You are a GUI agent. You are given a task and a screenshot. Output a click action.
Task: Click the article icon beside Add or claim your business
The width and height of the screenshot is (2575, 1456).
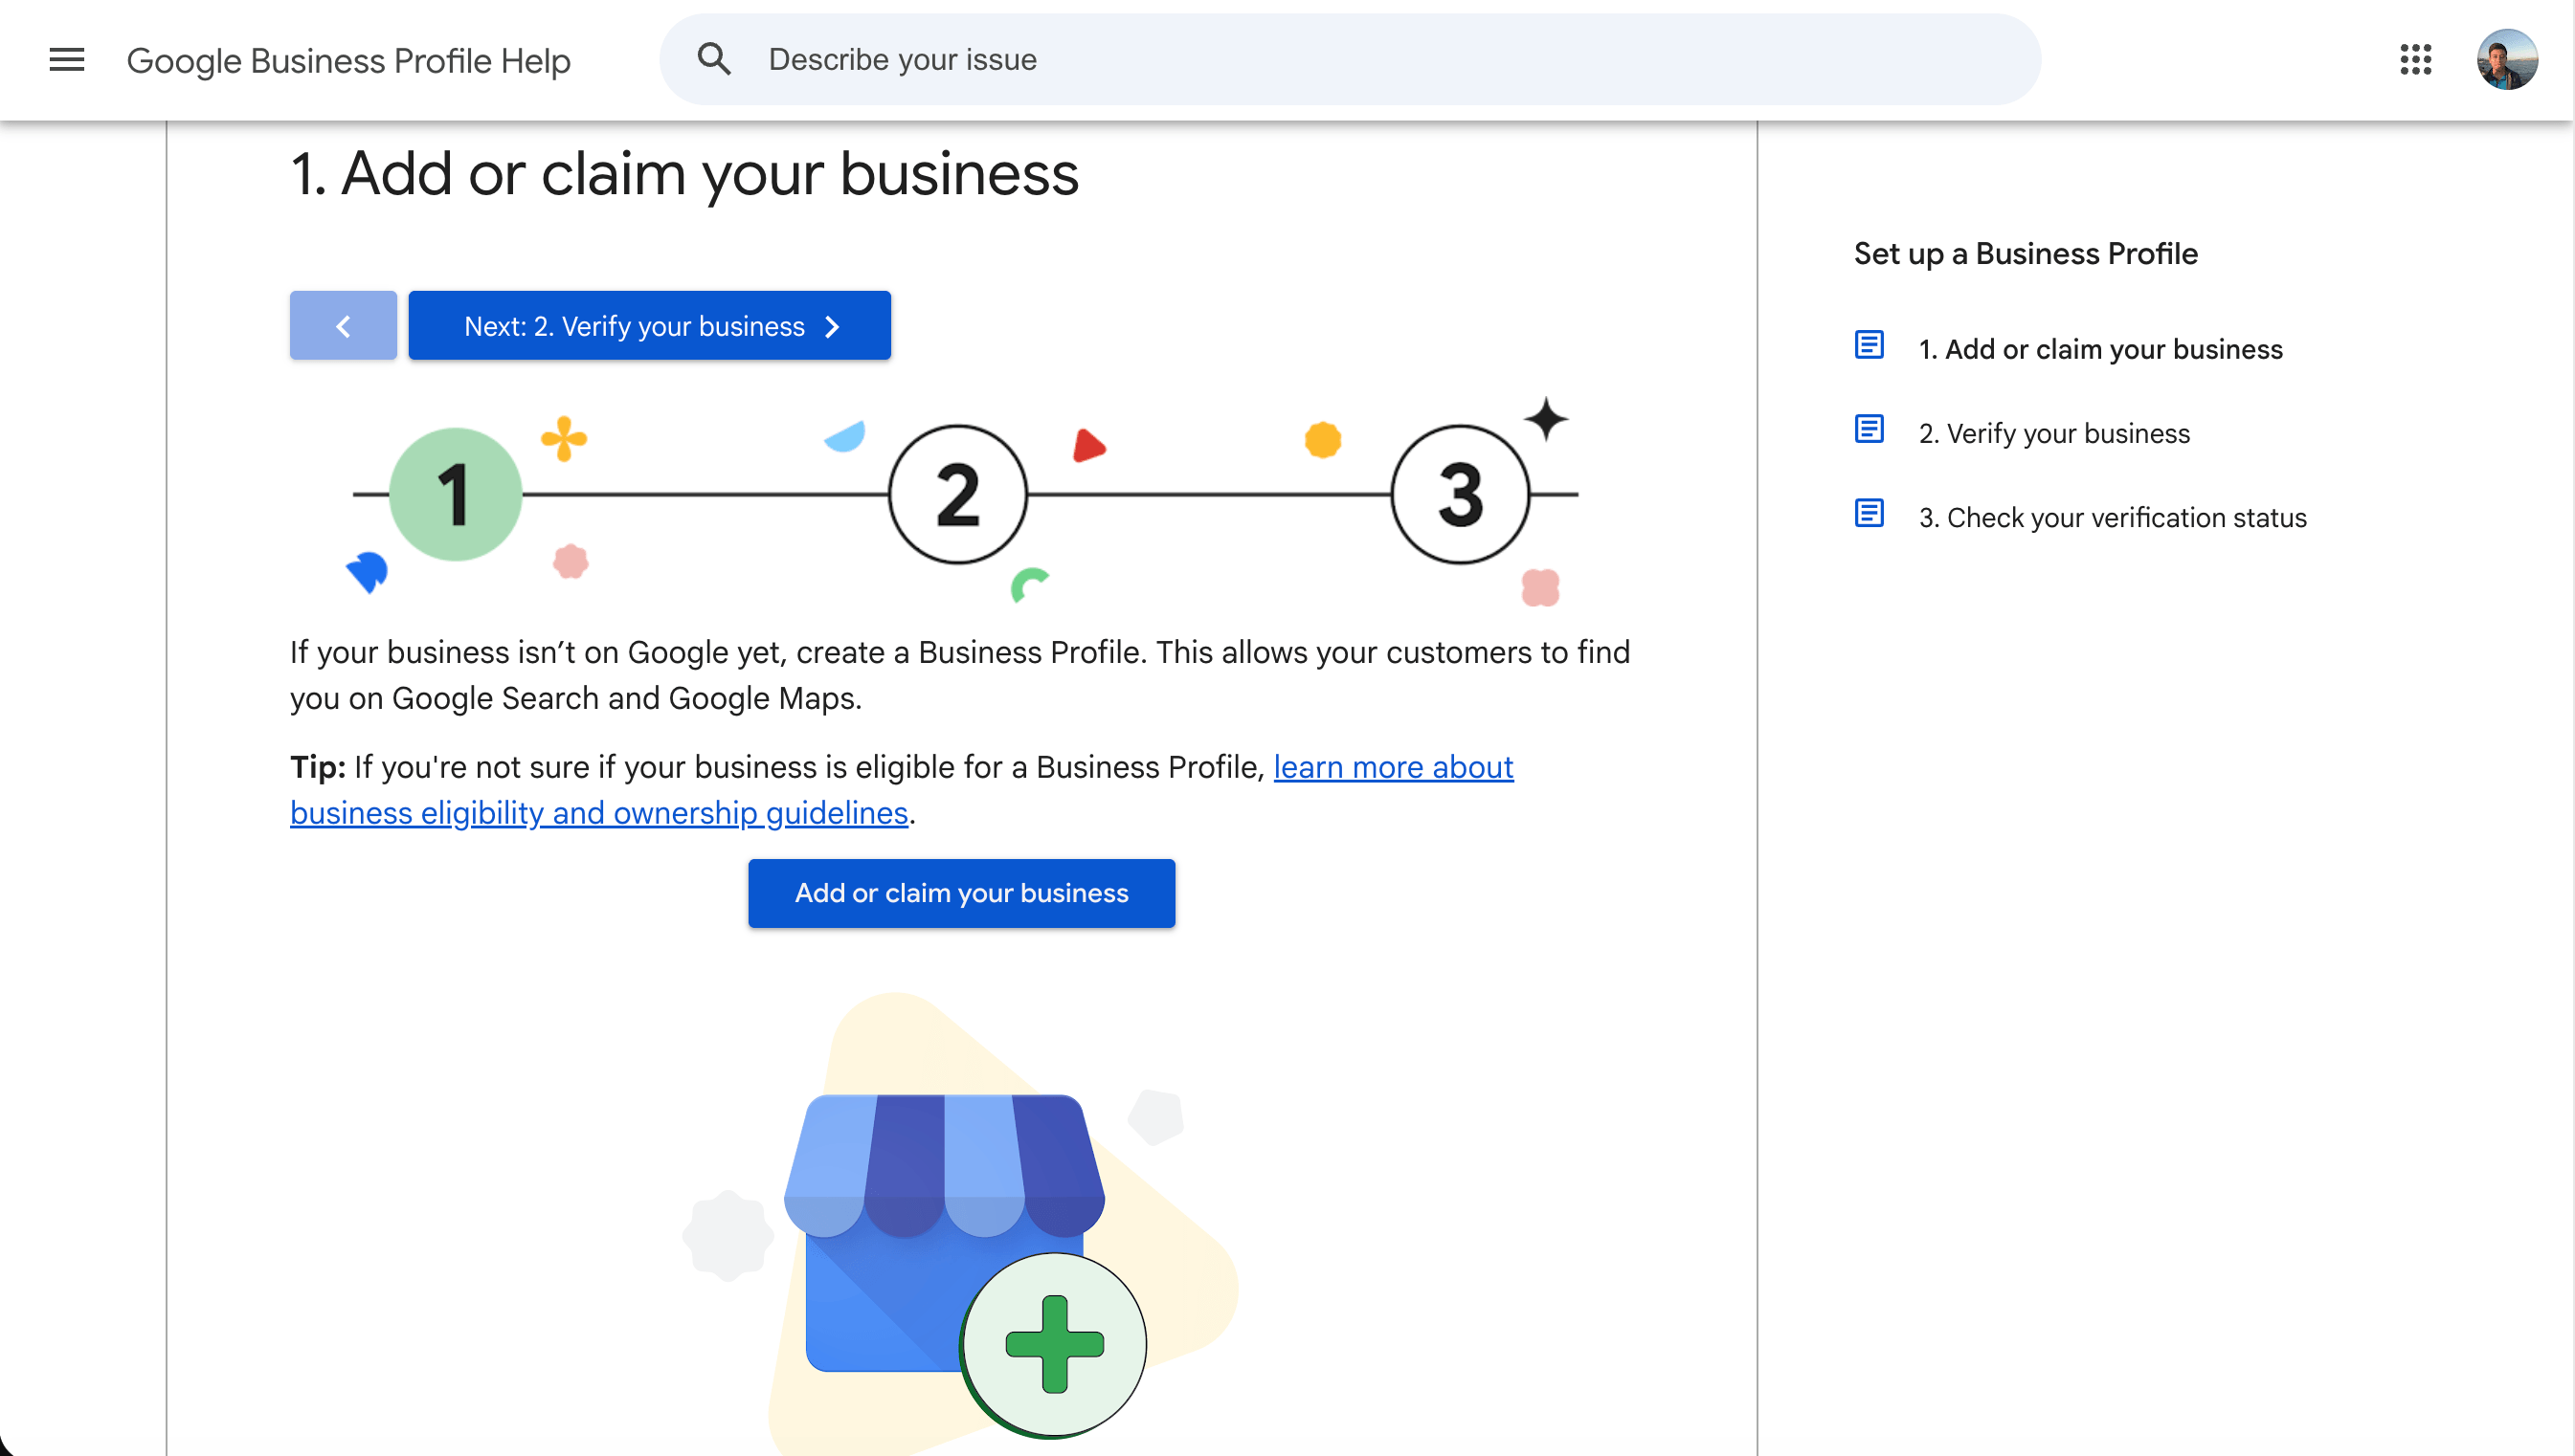1869,345
